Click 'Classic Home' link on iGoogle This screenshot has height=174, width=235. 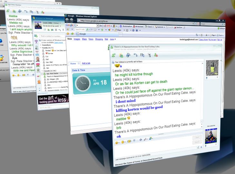pyautogui.click(x=203, y=40)
